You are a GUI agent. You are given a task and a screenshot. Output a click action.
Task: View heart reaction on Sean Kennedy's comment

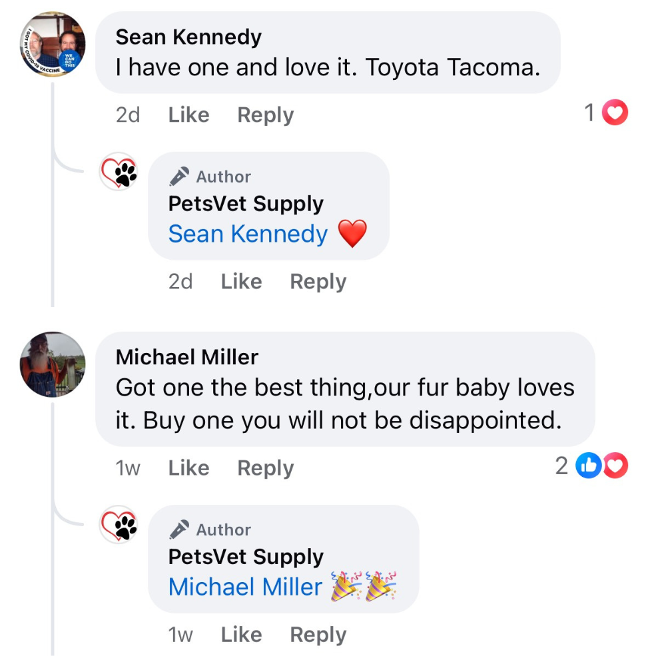pos(615,114)
